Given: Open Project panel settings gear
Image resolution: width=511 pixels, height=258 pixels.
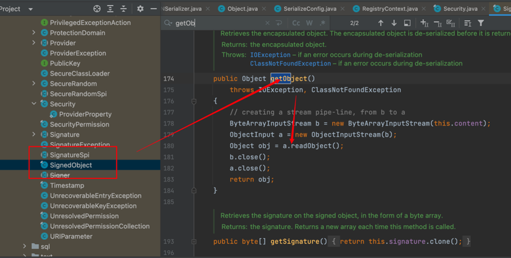Looking at the screenshot, I should 140,9.
